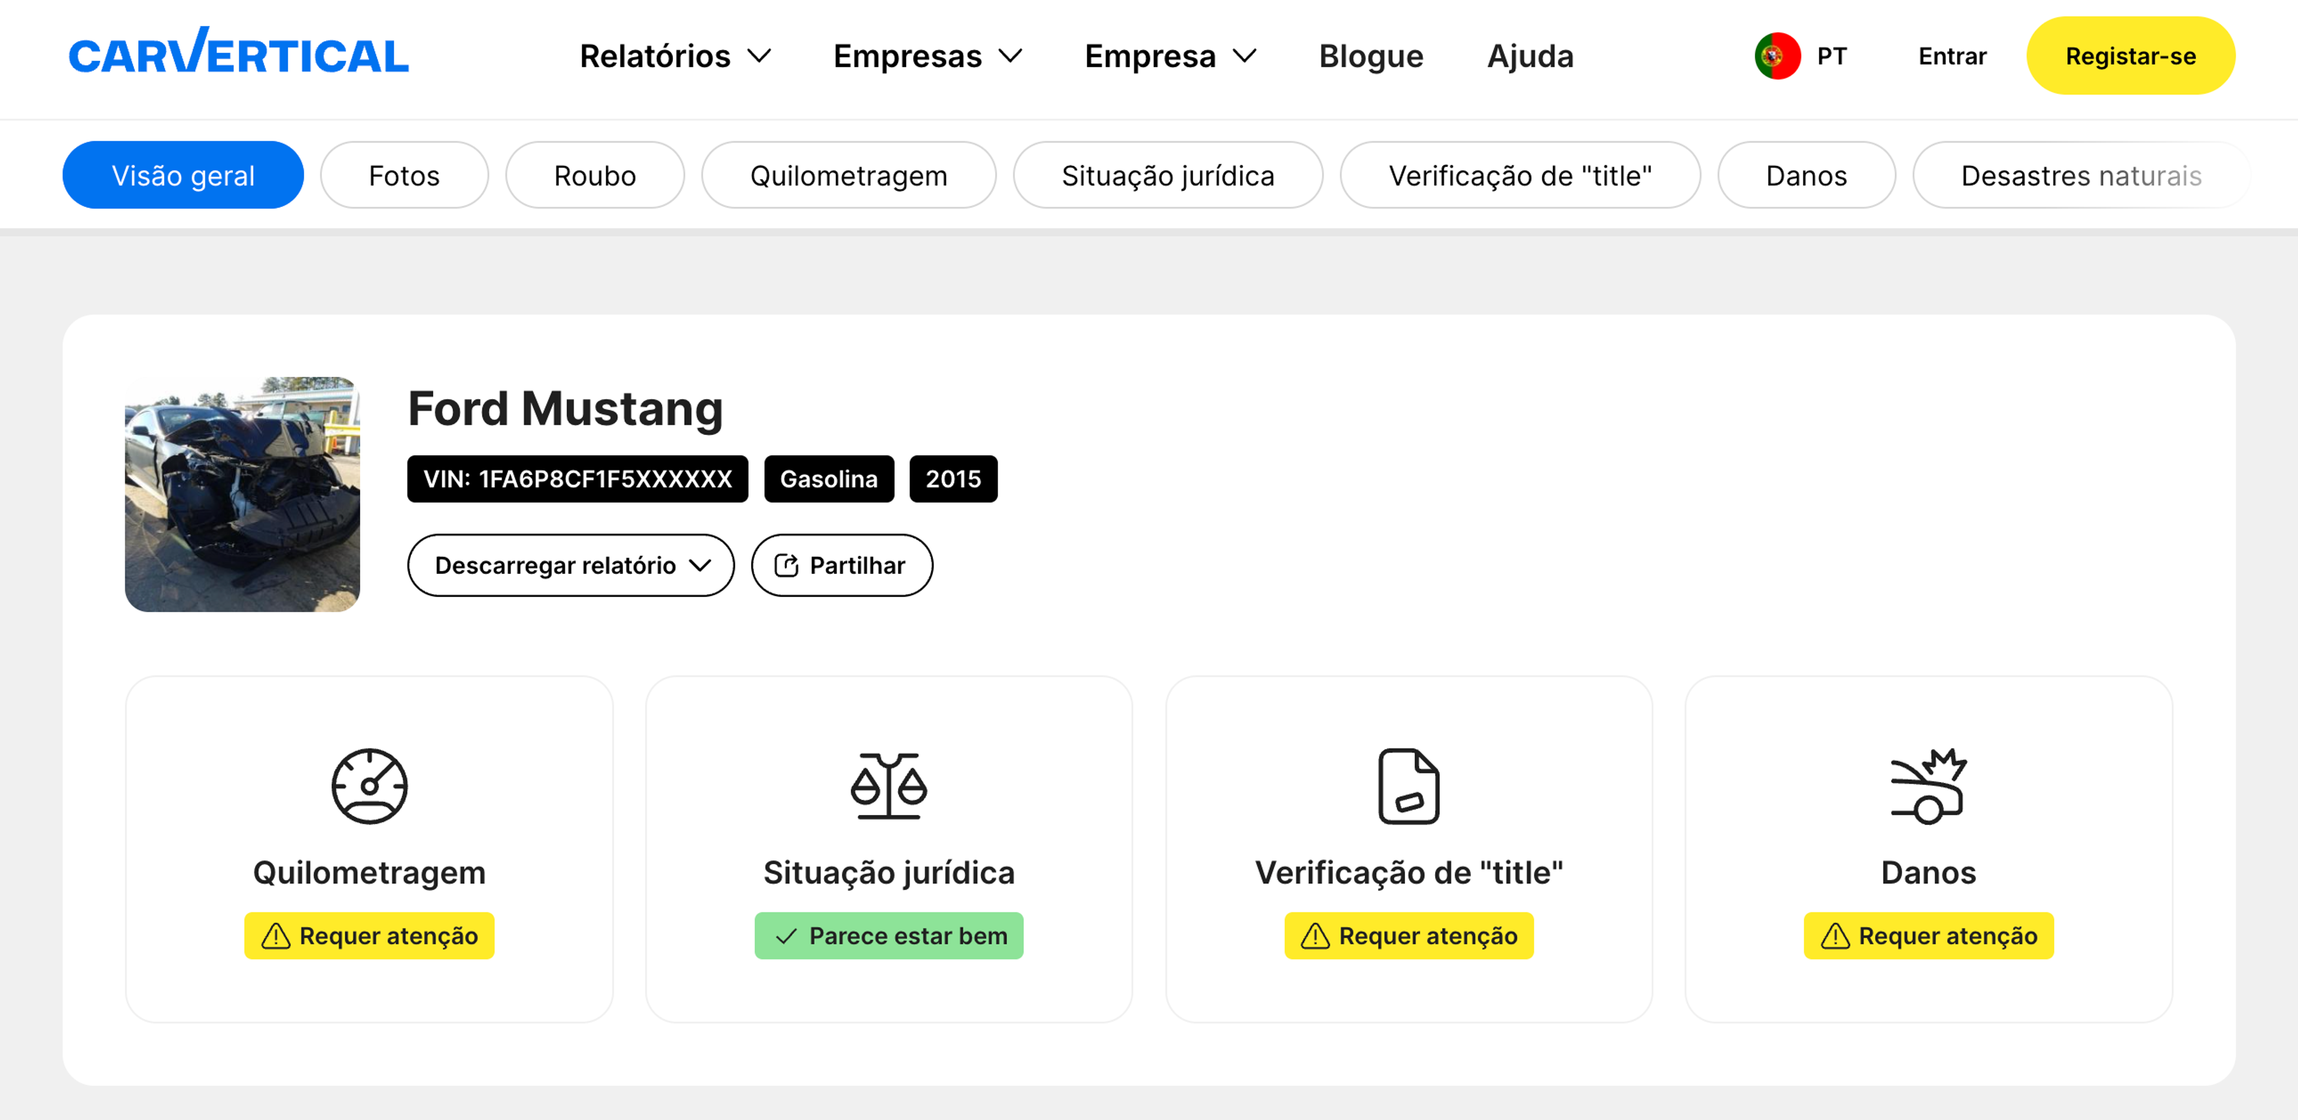
Task: Switch to the Fotos tab
Action: (404, 175)
